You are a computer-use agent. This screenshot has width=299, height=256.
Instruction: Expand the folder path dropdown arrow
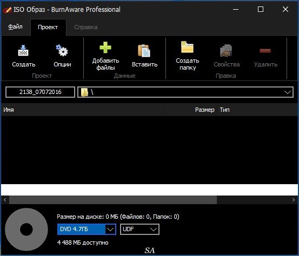coord(288,92)
